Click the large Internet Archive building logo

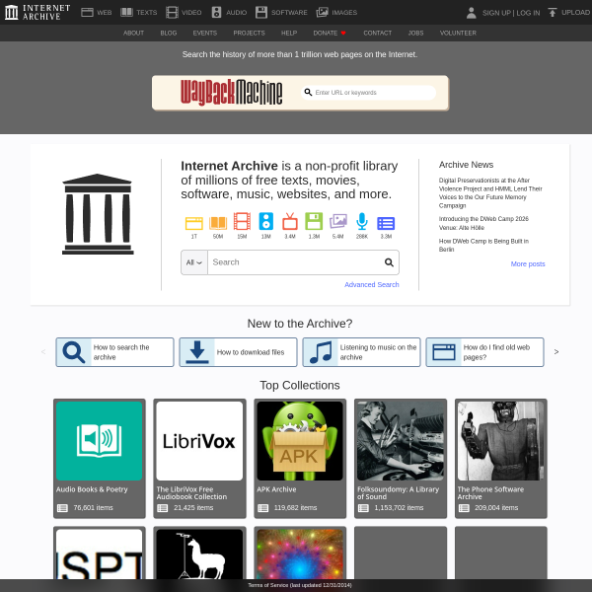point(98,214)
